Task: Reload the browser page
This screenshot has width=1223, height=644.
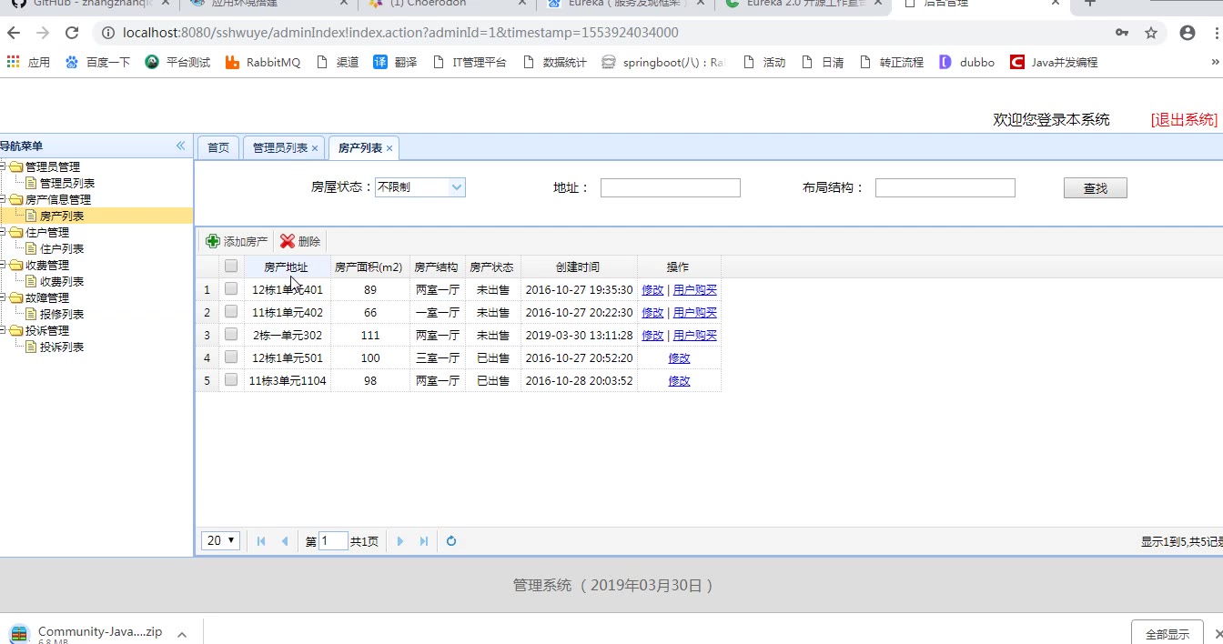Action: click(x=72, y=33)
